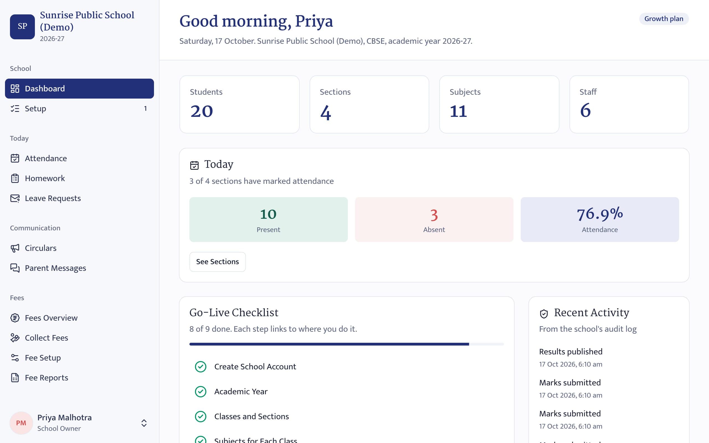Open Academic Year checklist step
Image resolution: width=709 pixels, height=443 pixels.
pos(346,392)
